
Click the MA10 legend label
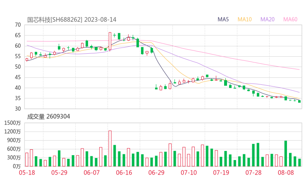244,19
